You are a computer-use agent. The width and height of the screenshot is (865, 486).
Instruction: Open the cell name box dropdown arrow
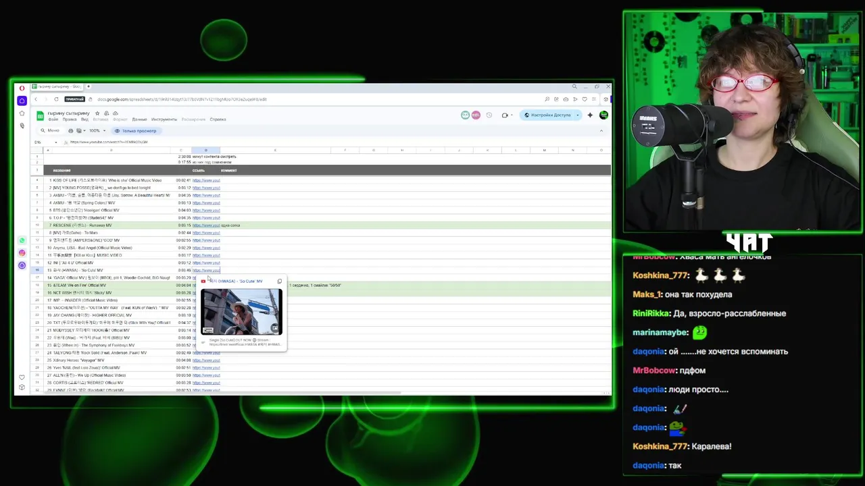pyautogui.click(x=55, y=142)
